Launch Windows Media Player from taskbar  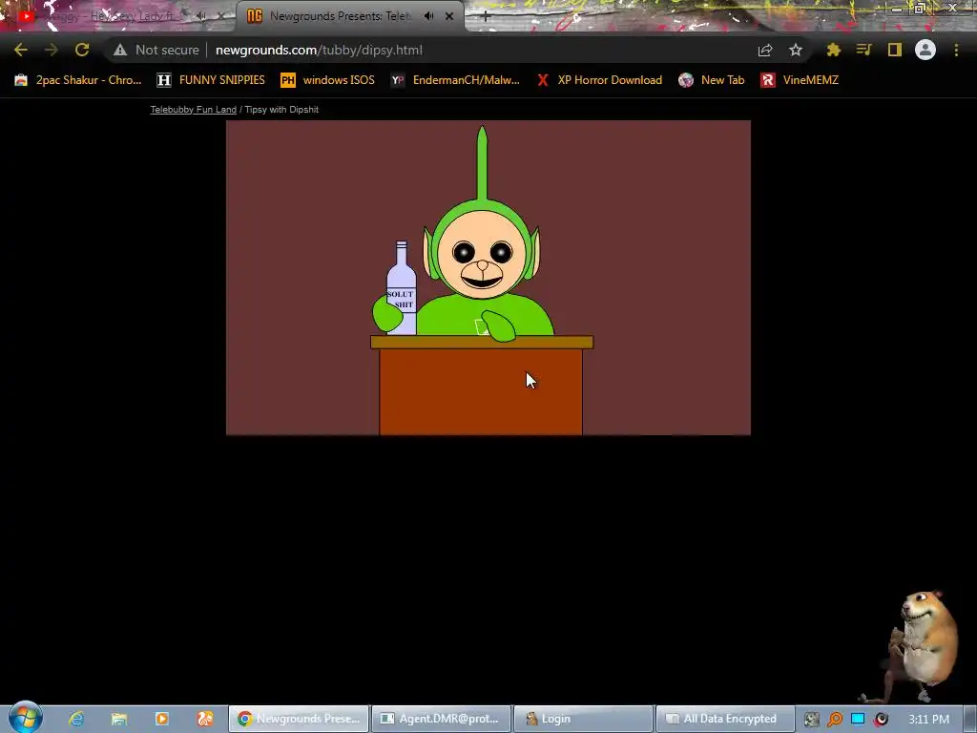[x=162, y=719]
